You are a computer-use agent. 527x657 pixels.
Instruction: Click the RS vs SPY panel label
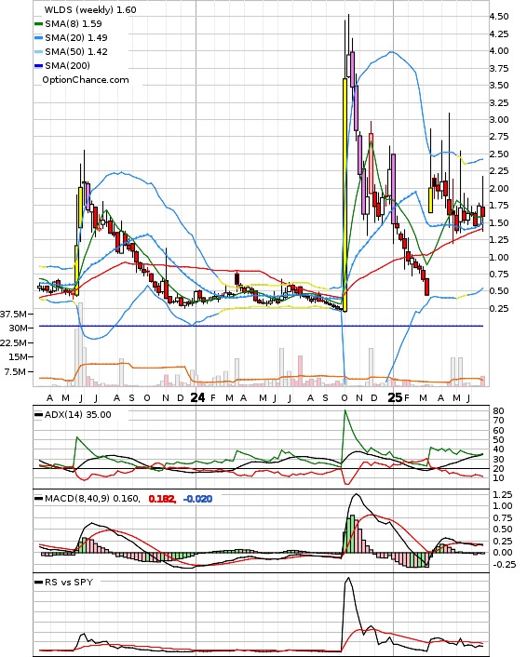(x=69, y=582)
